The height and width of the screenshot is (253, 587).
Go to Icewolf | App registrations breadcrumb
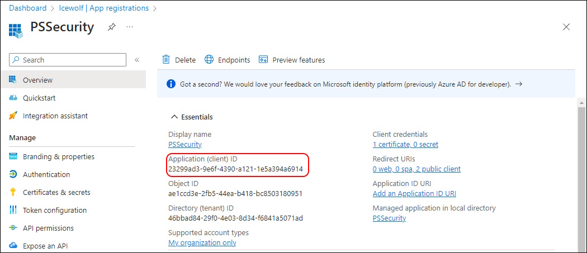tap(104, 8)
